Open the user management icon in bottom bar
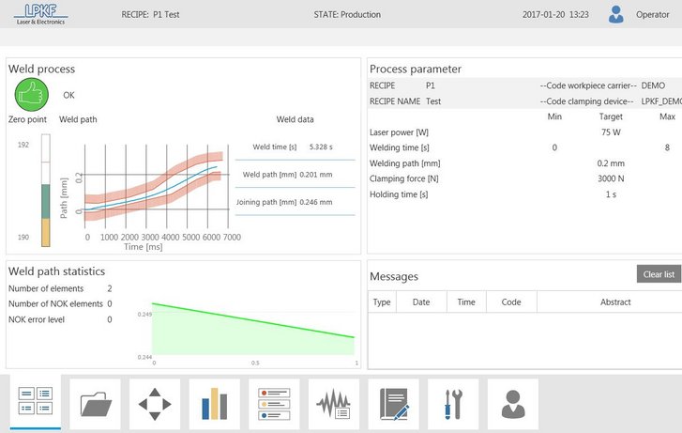Screen dimensions: 682x433 513,404
